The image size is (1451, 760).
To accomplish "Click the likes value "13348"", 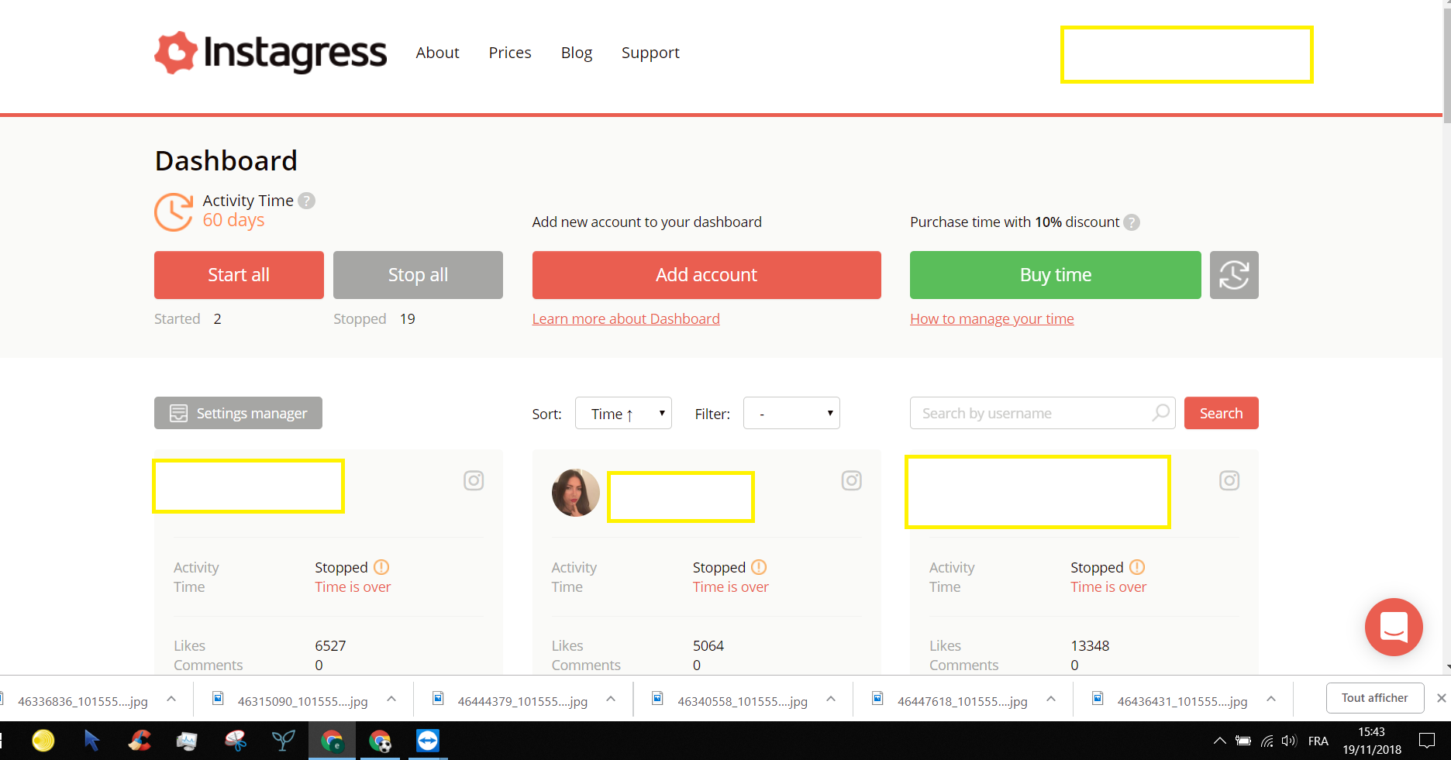I will (1090, 646).
